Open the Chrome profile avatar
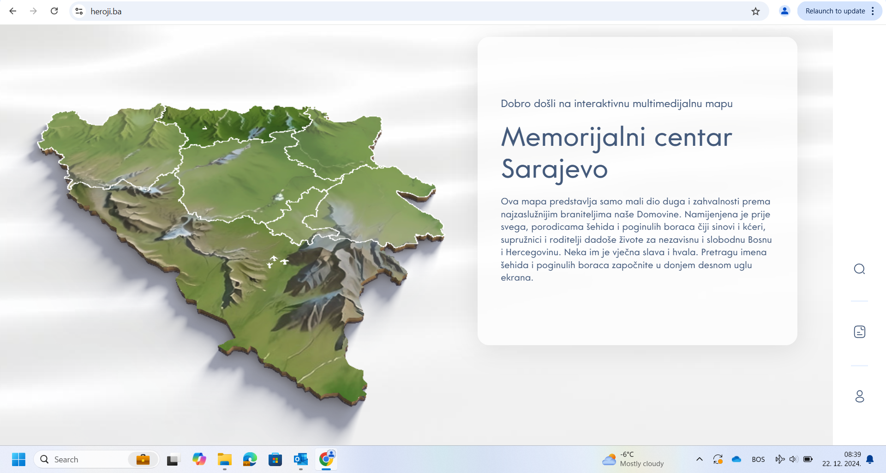Image resolution: width=886 pixels, height=473 pixels. [x=784, y=11]
